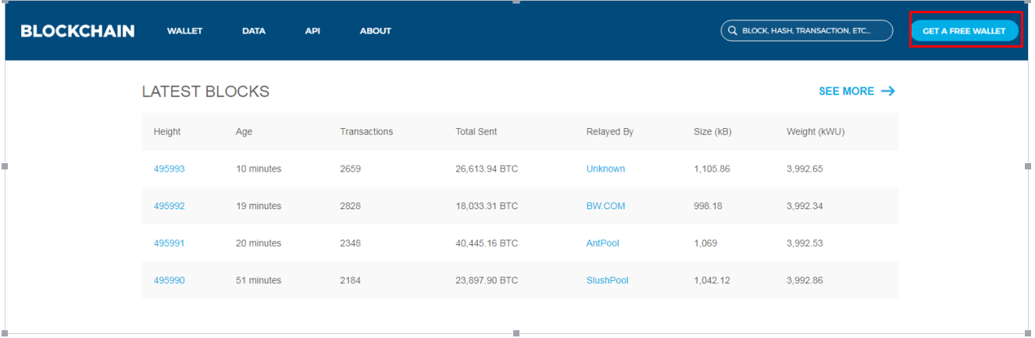Viewport: 1035px width, 338px height.
Task: Open block height 495993
Action: click(169, 169)
